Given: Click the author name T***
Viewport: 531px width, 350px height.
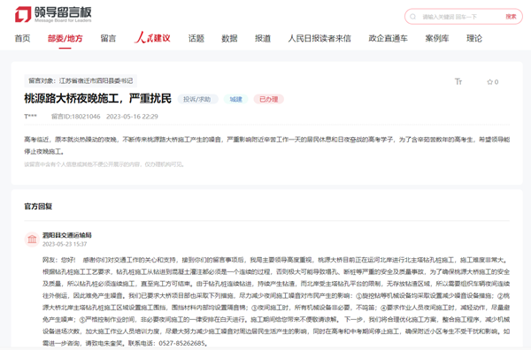Looking at the screenshot, I should coord(30,117).
